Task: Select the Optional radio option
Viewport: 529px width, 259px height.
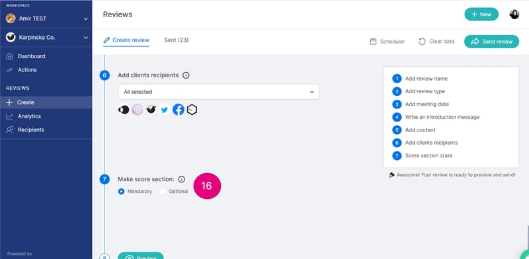Action: (x=163, y=191)
